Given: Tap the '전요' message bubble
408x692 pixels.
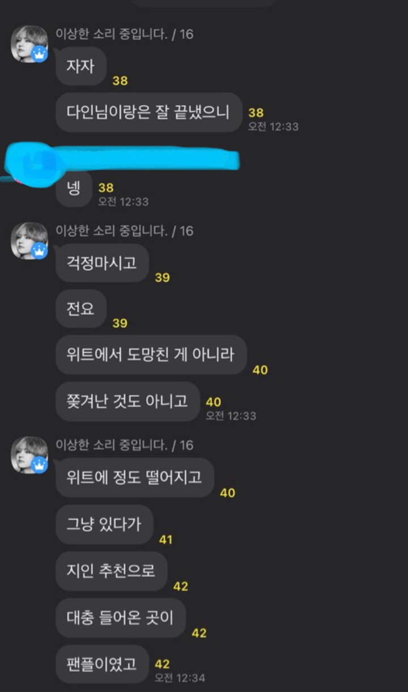Looking at the screenshot, I should point(81,309).
